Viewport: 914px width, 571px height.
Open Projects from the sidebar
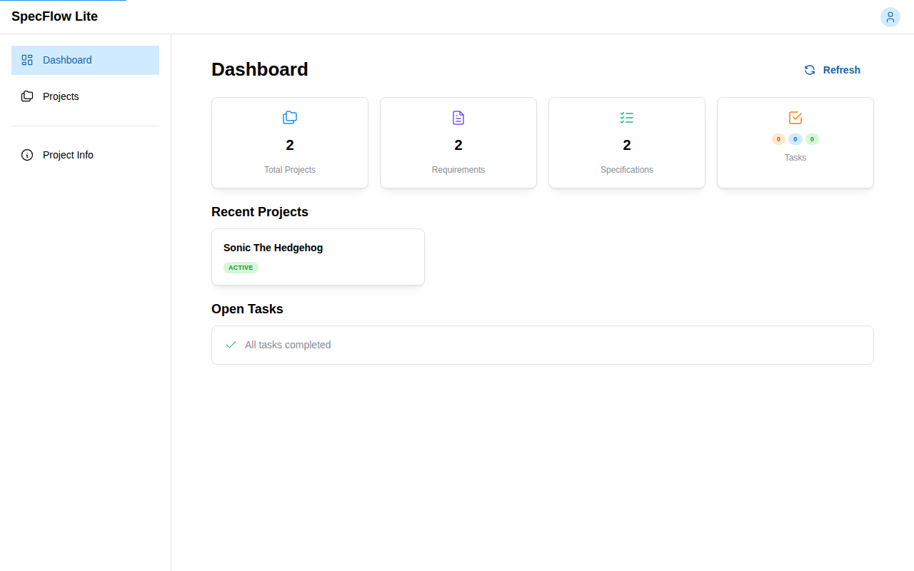[x=85, y=96]
